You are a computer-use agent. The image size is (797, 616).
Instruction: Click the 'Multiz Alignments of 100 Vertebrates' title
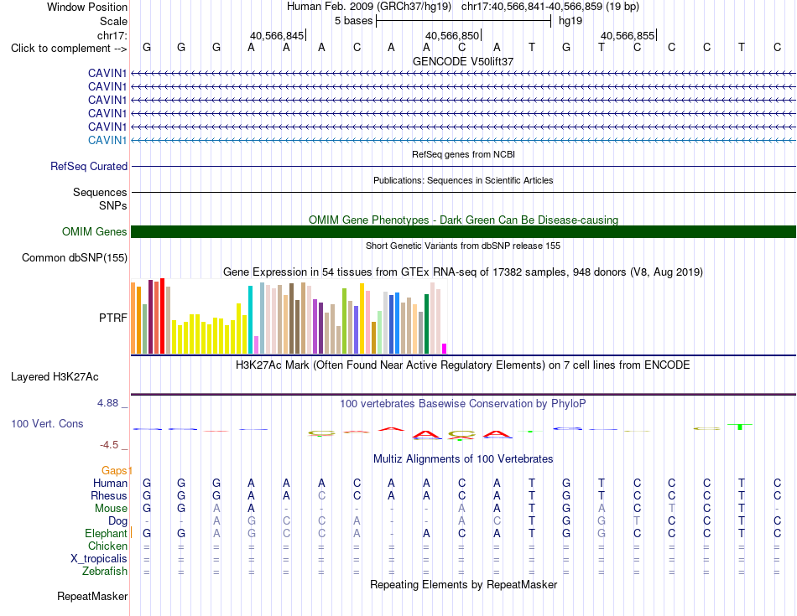(x=463, y=459)
